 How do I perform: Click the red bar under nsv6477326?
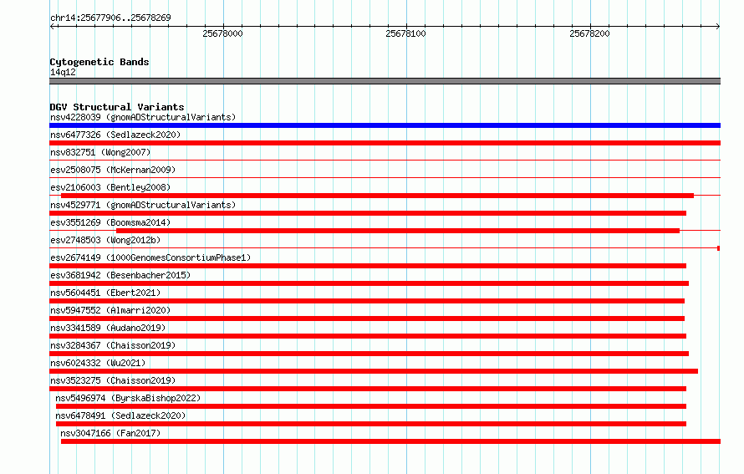[x=385, y=143]
